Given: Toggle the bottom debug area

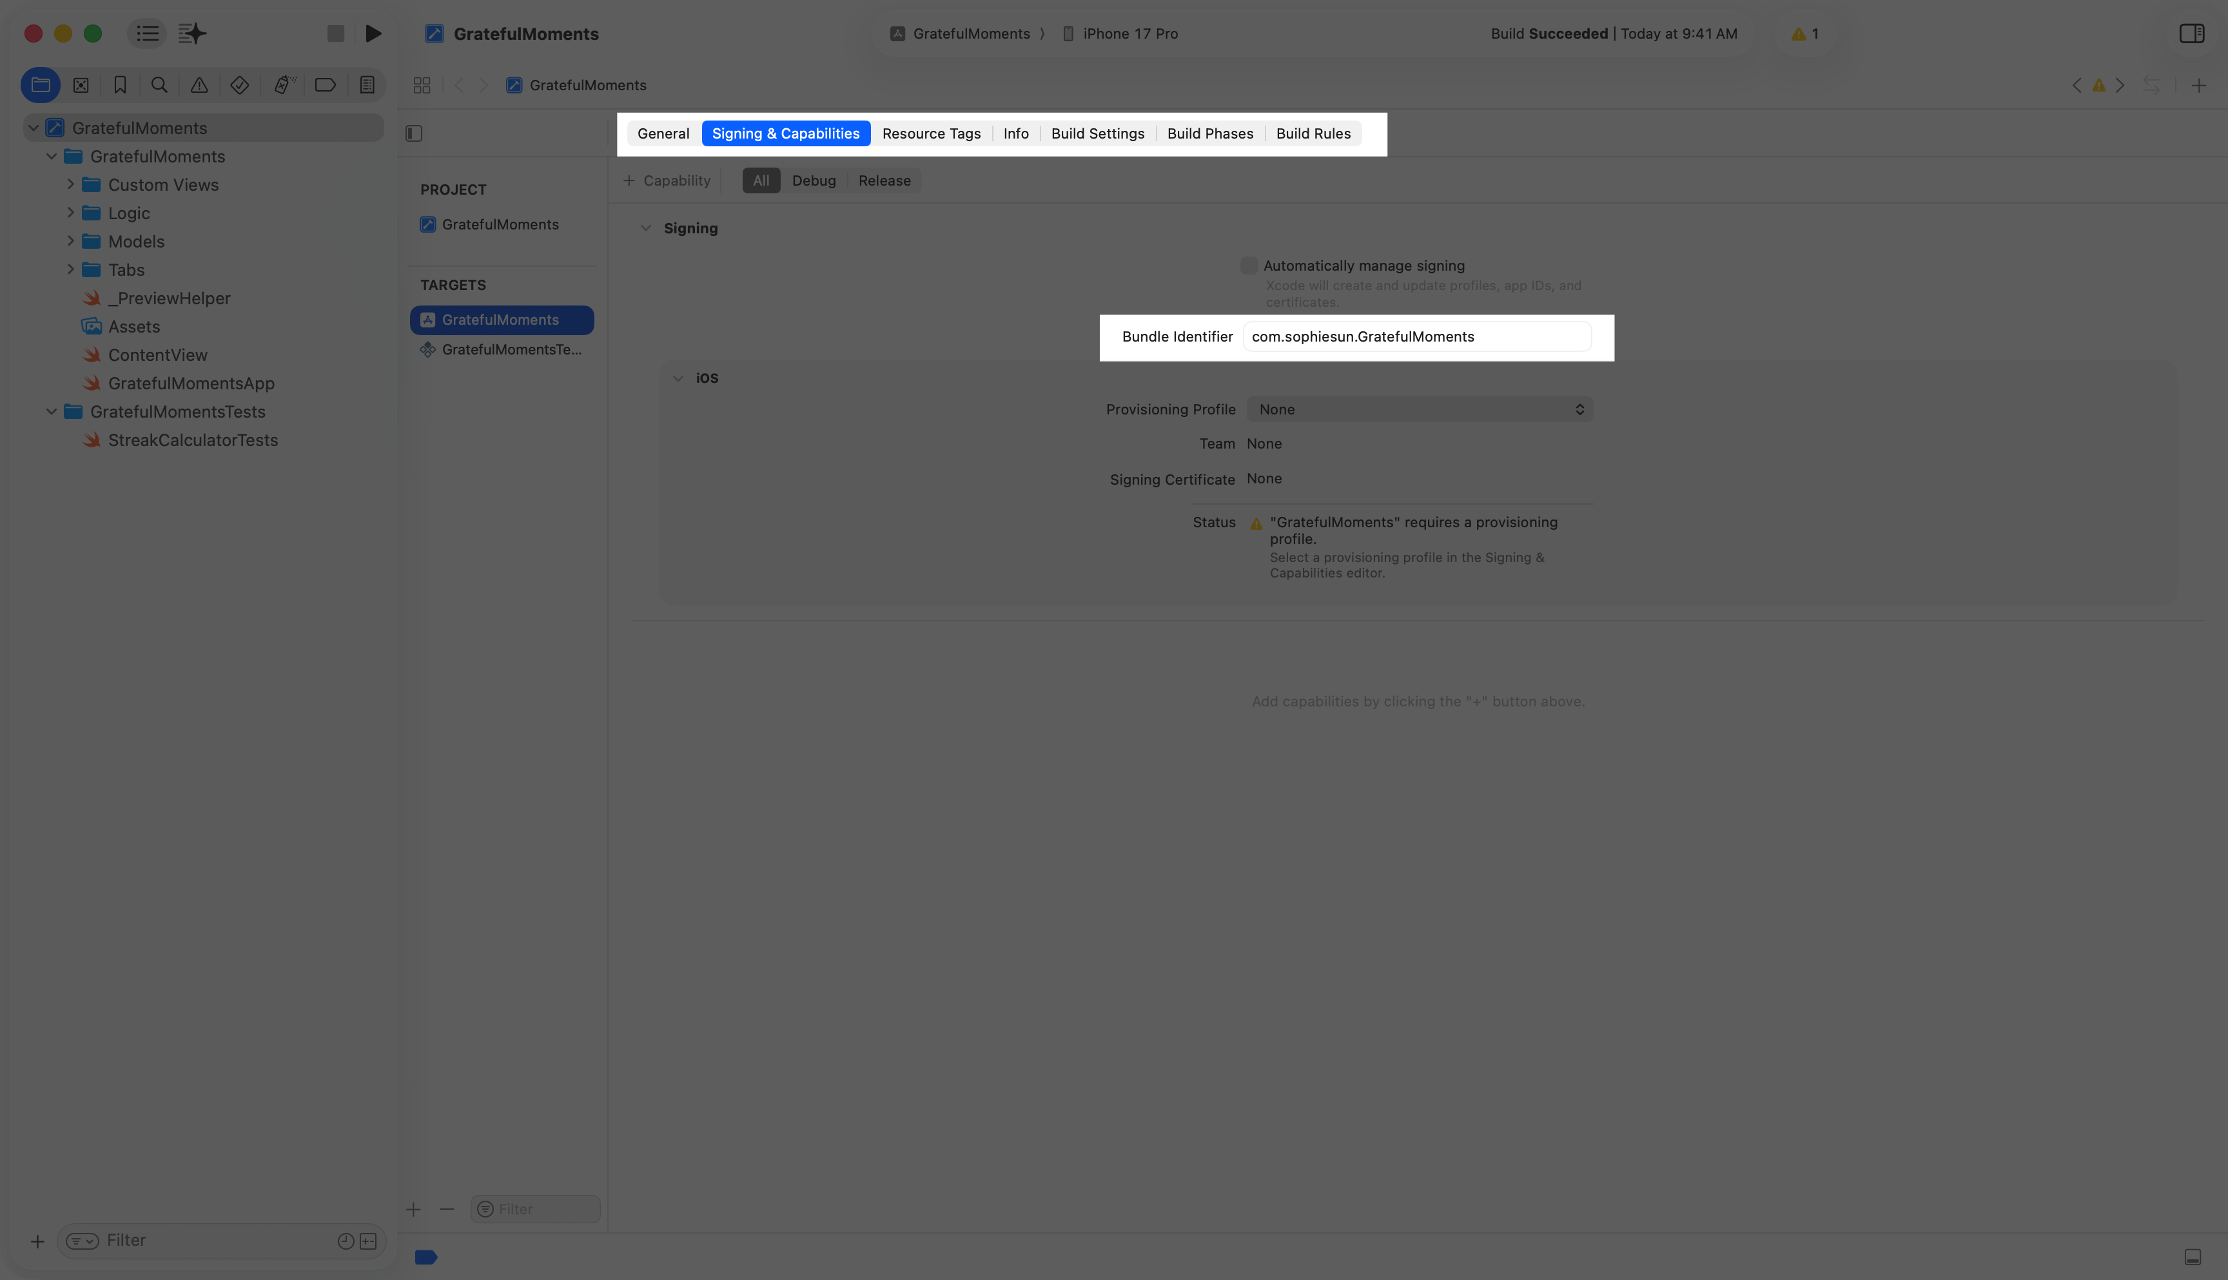Looking at the screenshot, I should point(2193,1257).
